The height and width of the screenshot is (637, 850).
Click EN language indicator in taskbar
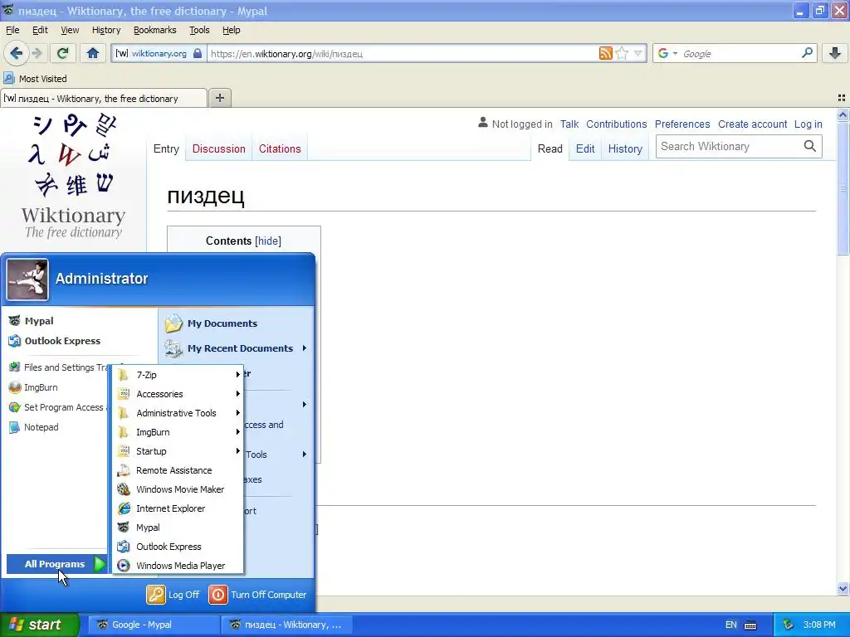[x=730, y=625]
